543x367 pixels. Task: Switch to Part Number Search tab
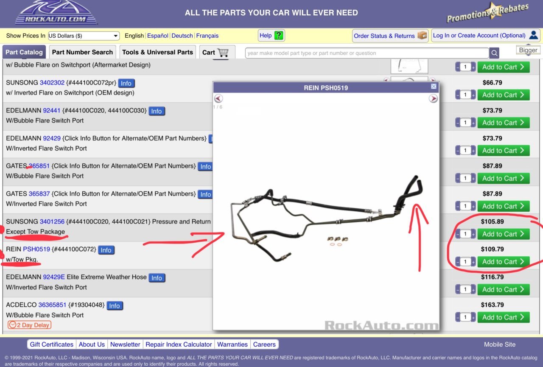click(x=82, y=52)
